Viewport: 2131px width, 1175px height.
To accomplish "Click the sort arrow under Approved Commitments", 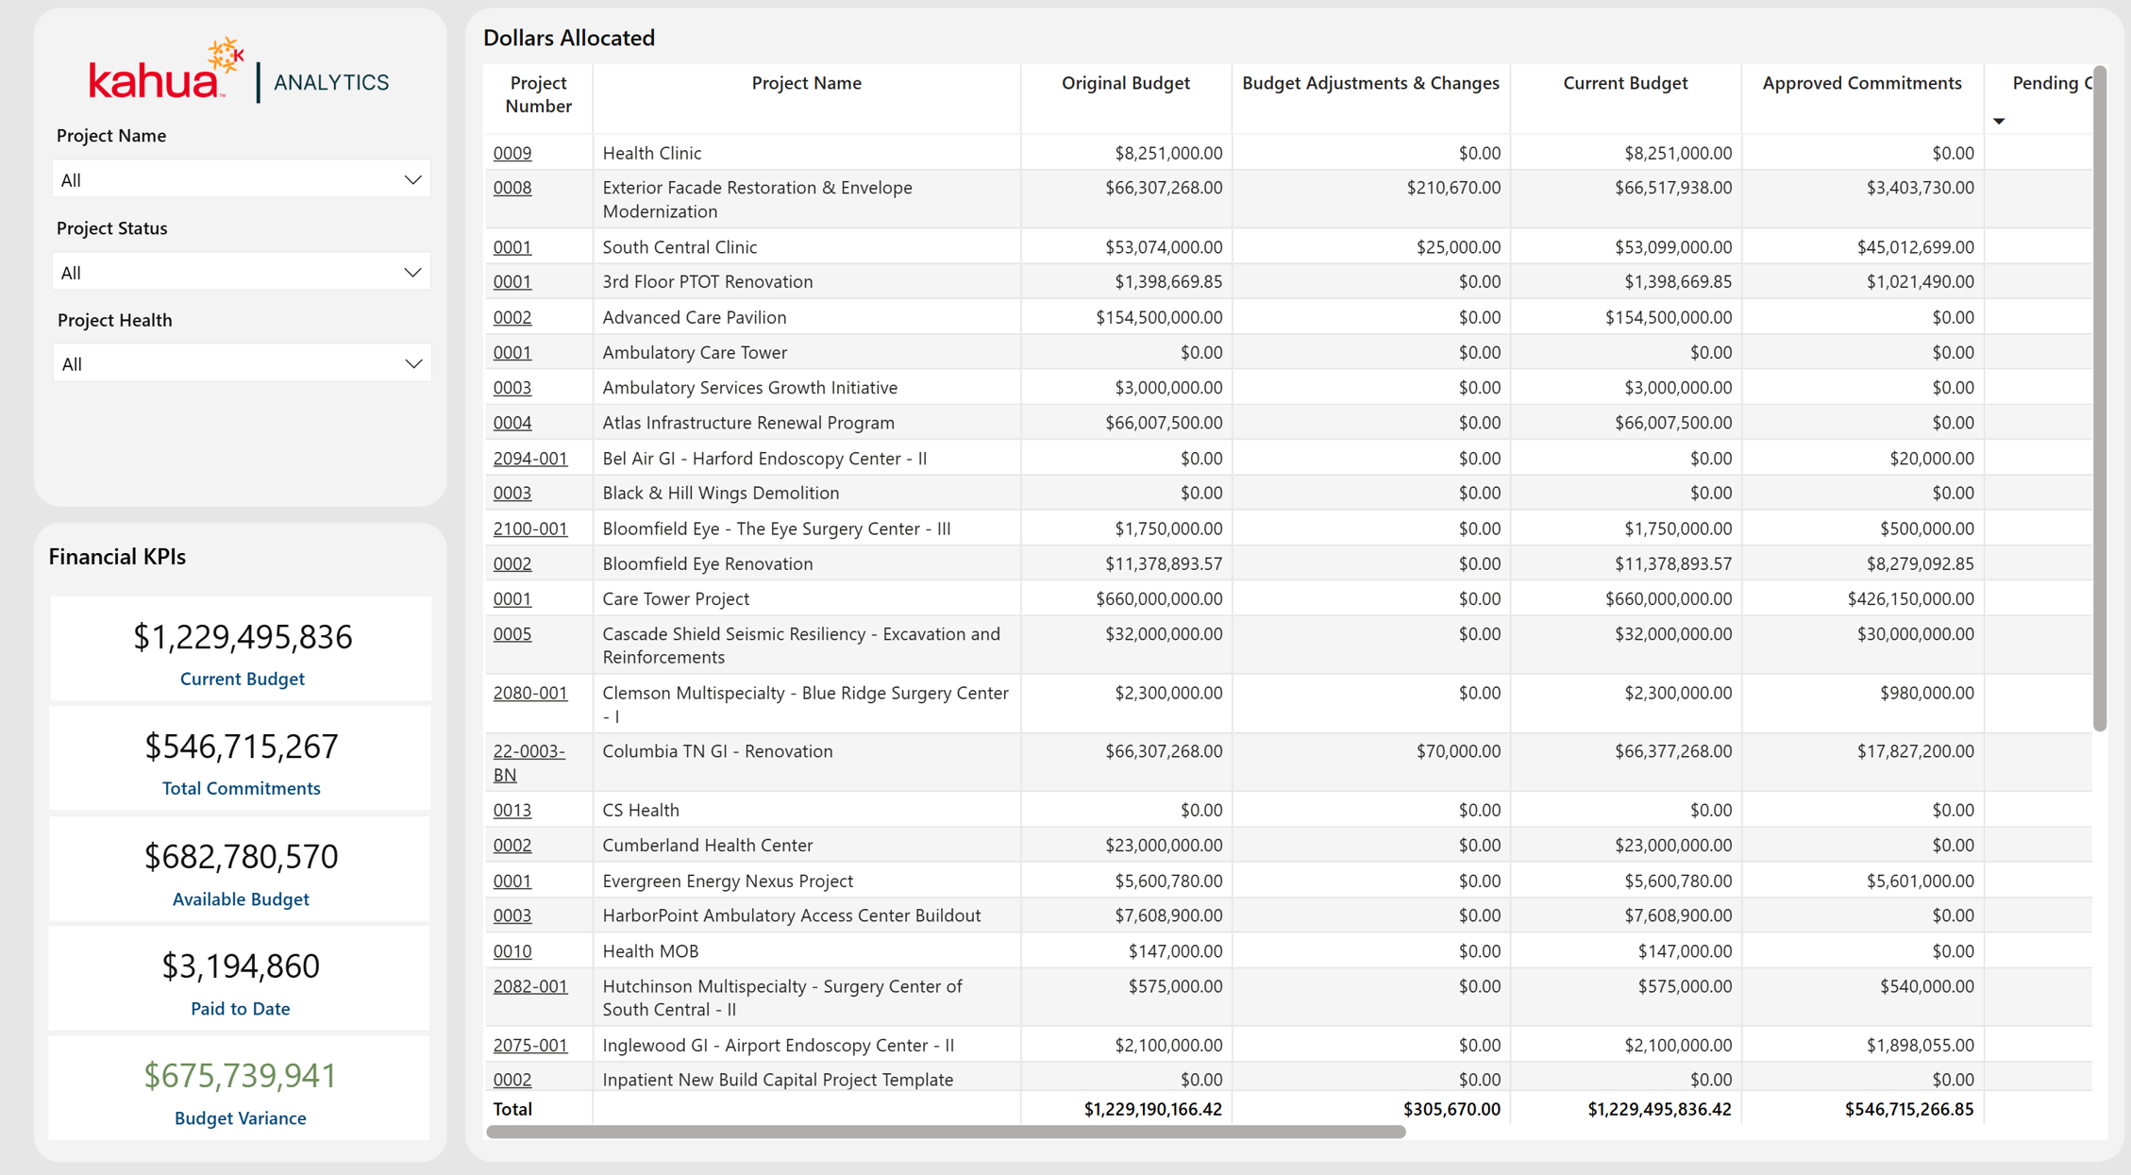I will point(1999,121).
